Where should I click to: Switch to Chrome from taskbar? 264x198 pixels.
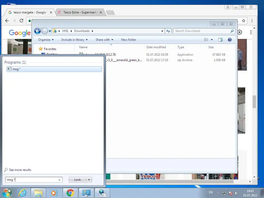pyautogui.click(x=70, y=193)
